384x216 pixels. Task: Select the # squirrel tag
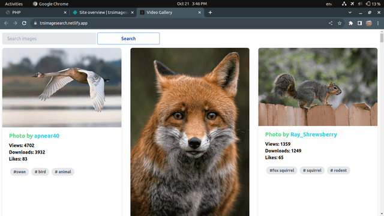pos(312,170)
